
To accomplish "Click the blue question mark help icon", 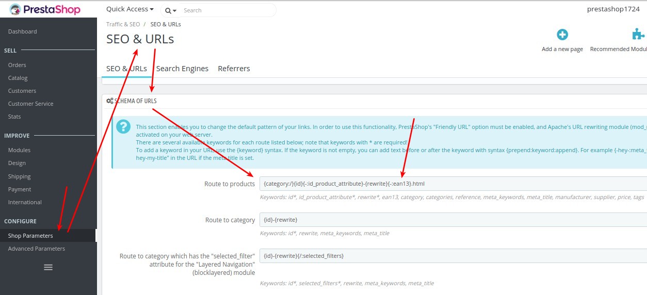I will pyautogui.click(x=123, y=126).
